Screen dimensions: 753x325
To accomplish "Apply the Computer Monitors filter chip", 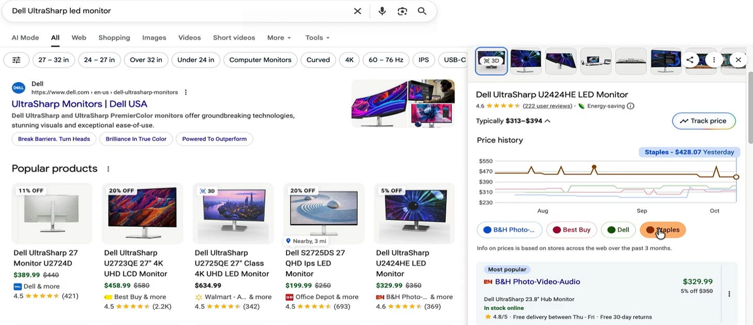I will tap(260, 60).
